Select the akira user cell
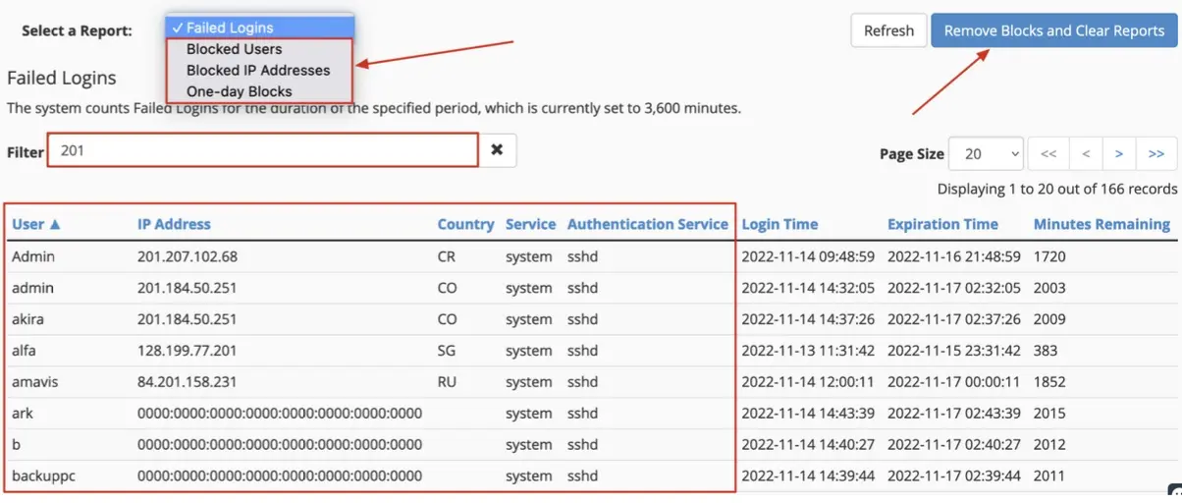Image resolution: width=1182 pixels, height=503 pixels. click(x=29, y=319)
